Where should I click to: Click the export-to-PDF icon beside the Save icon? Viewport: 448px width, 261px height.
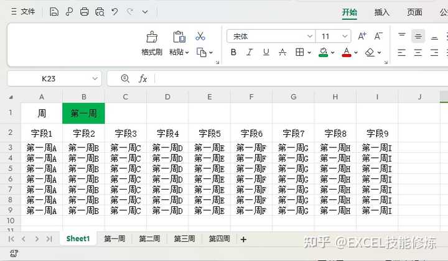coord(69,12)
